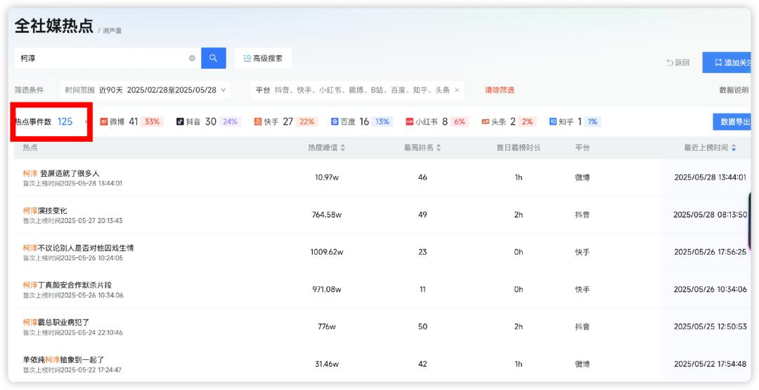Remove the platform filter with its x

coord(457,90)
